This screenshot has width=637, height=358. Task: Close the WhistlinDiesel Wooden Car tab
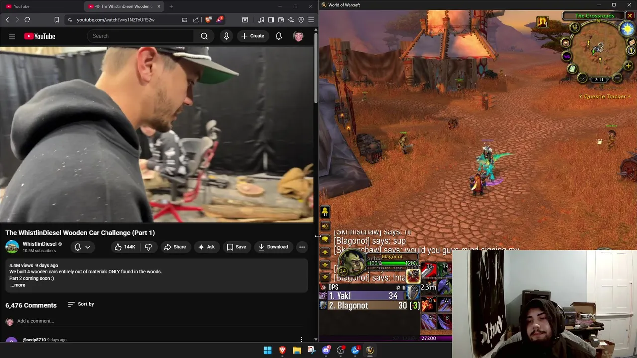pos(159,6)
